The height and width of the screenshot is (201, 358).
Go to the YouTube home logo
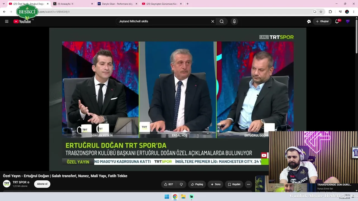point(22,21)
